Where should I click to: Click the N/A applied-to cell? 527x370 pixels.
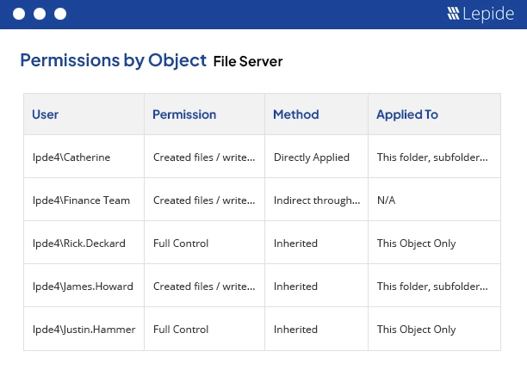click(387, 200)
